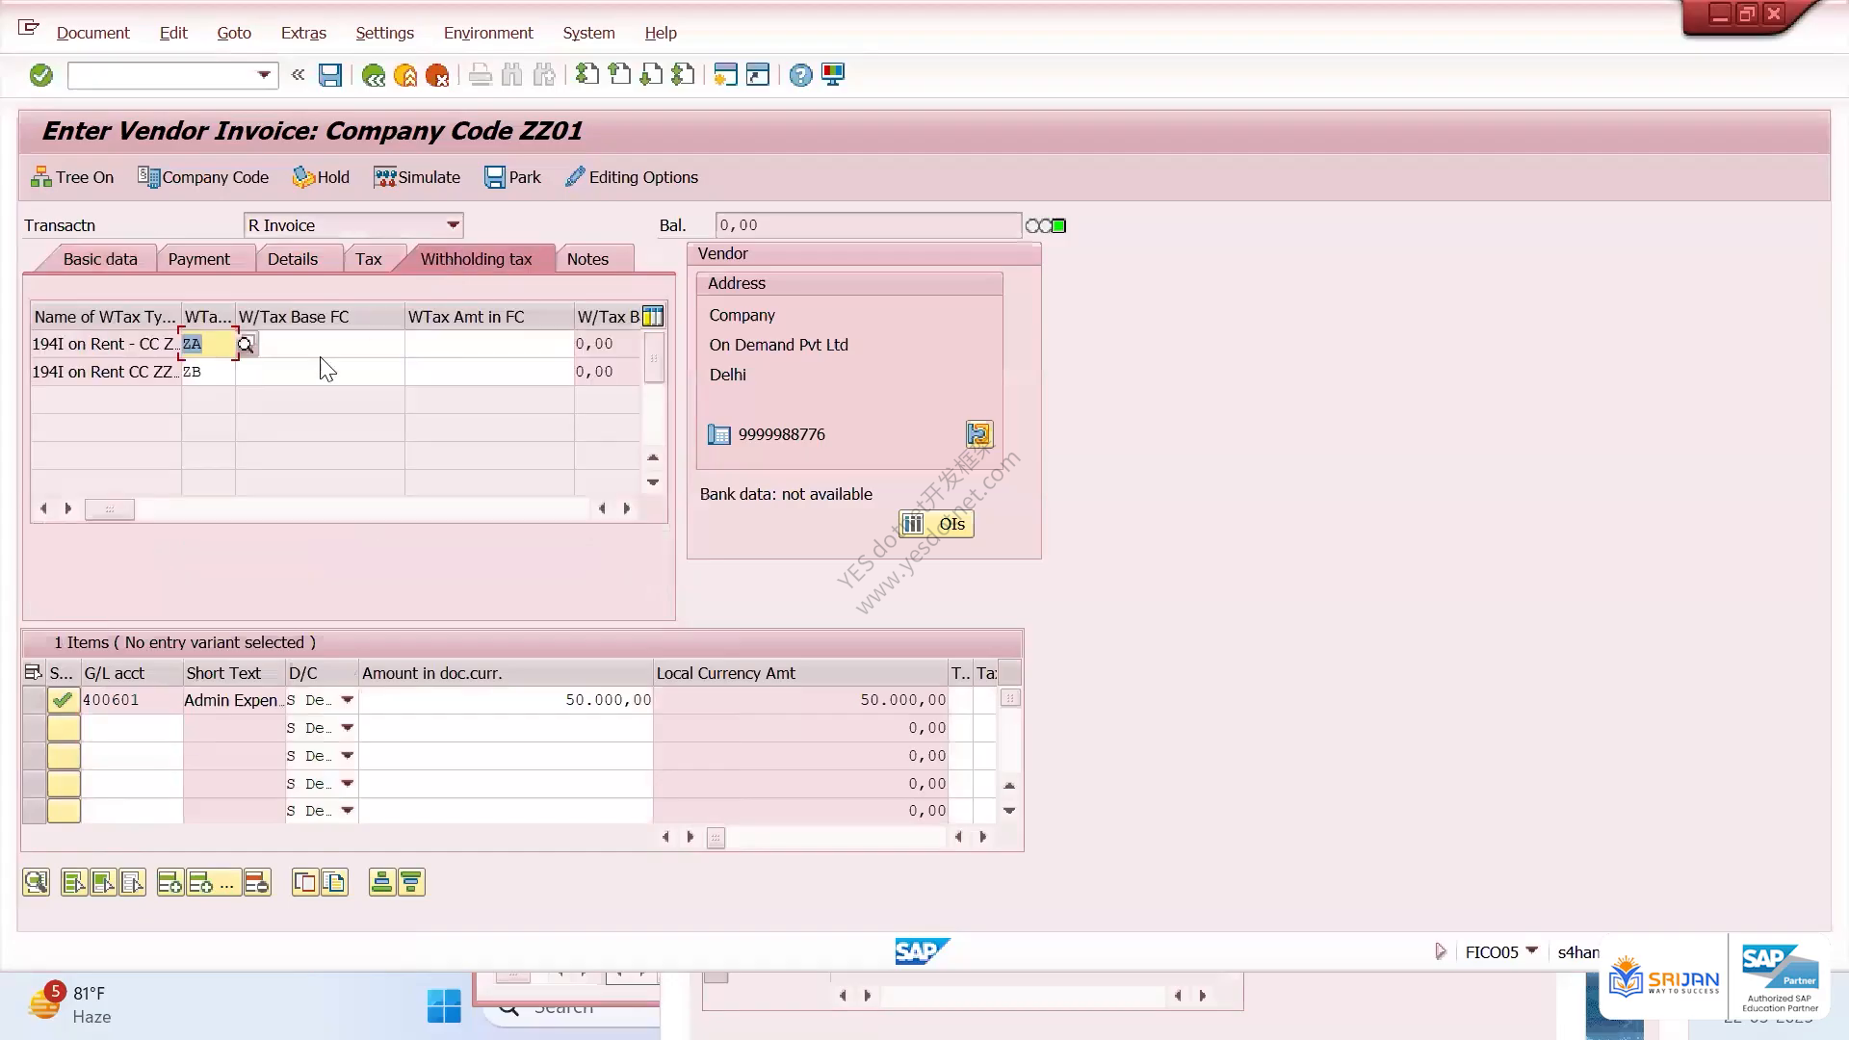Click the search help icon beside ZA
The width and height of the screenshot is (1849, 1040).
tap(247, 345)
